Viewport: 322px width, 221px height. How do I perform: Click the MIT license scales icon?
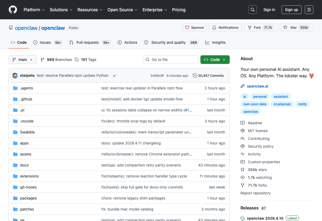point(243,131)
